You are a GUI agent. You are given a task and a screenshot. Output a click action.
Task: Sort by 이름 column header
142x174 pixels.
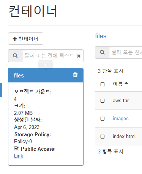coord(120,84)
